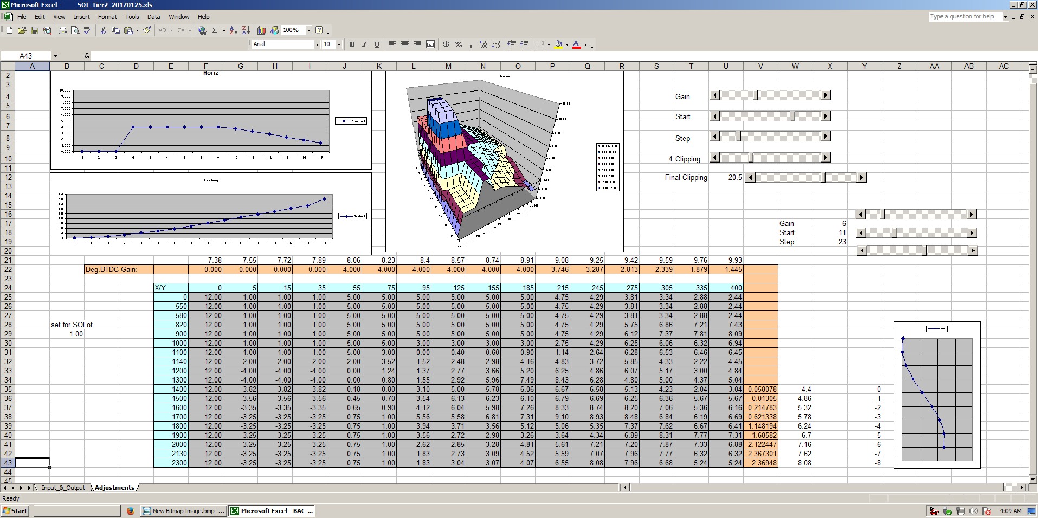This screenshot has height=518, width=1038.
Task: Click column header V
Action: tap(760, 66)
